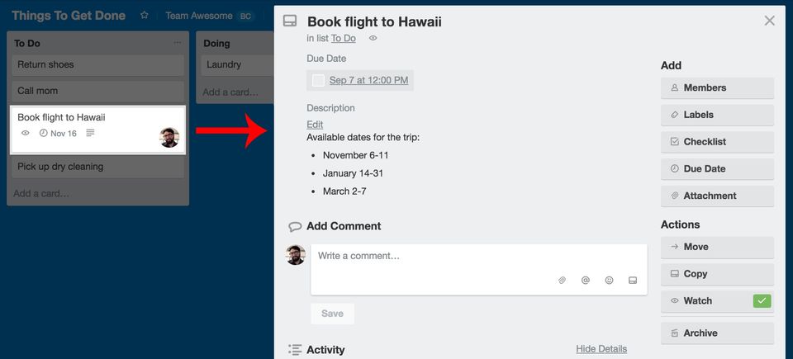Close the Book flight to Hawaii card
The height and width of the screenshot is (359, 793).
coord(770,21)
